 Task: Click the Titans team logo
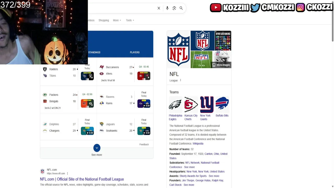point(45,76)
